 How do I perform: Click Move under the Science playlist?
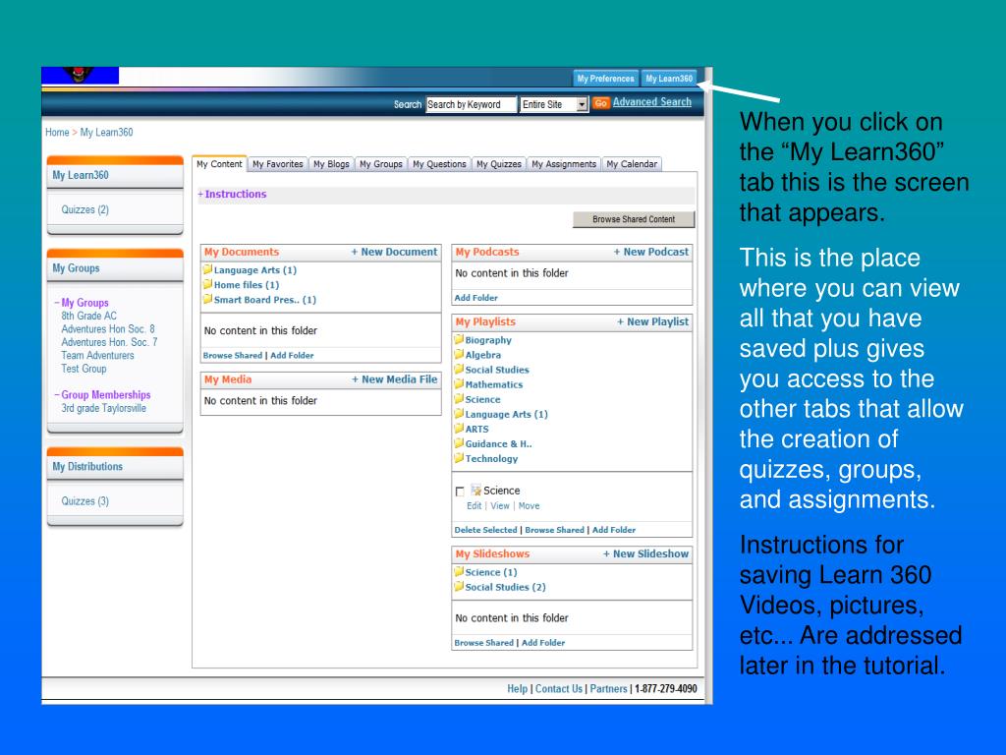pos(529,506)
